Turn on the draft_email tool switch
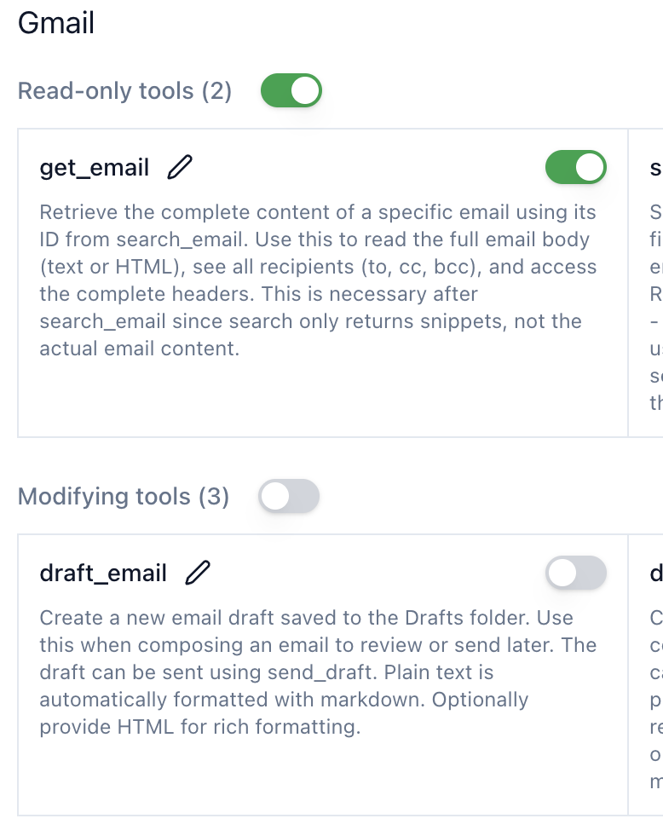The image size is (663, 830). point(575,573)
